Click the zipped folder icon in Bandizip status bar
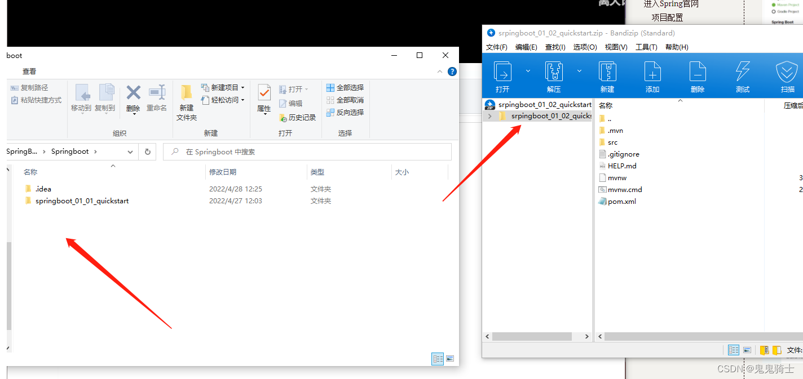803x379 pixels. click(765, 350)
